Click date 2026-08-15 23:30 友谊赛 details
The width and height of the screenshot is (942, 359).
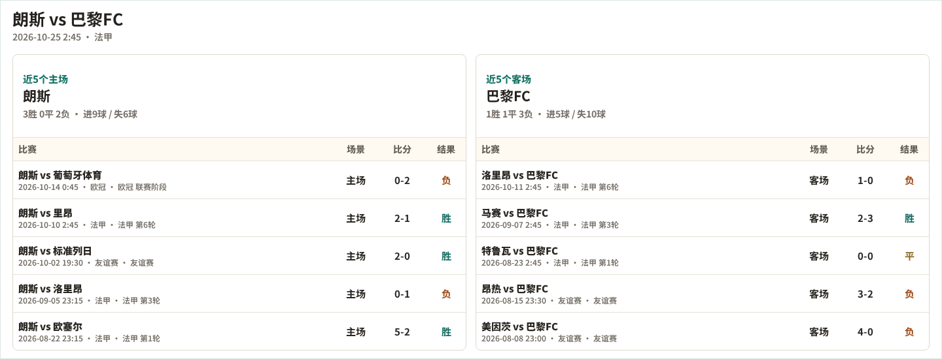click(x=549, y=301)
